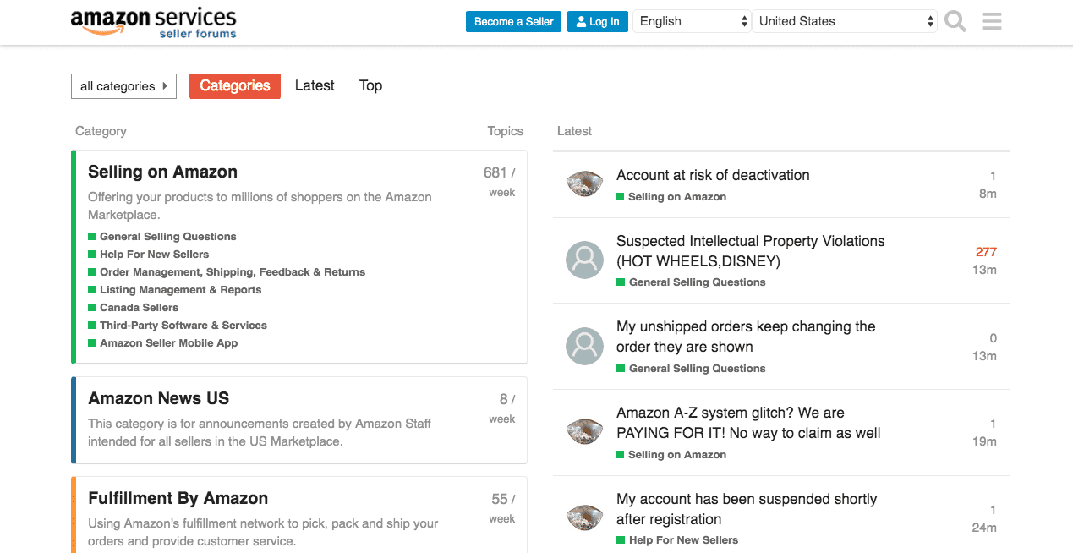
Task: Open the Selling on Amazon category heading
Action: [x=162, y=172]
